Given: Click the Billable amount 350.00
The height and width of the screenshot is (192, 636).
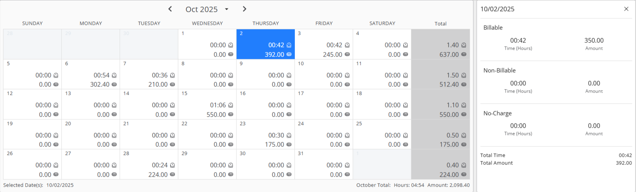Looking at the screenshot, I should [594, 41].
